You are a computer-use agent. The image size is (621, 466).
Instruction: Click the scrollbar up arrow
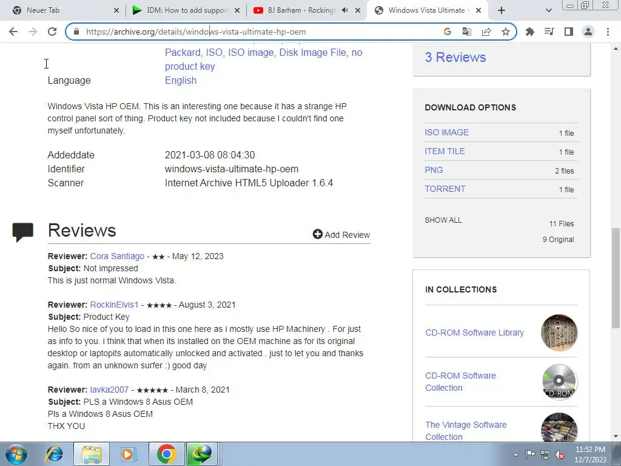pyautogui.click(x=616, y=49)
